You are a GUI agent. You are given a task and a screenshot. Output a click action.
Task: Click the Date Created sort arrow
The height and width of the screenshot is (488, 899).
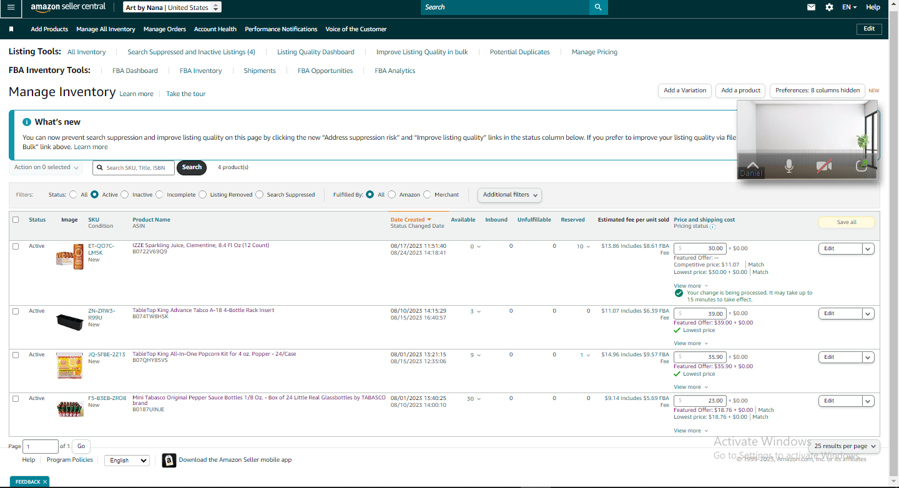[430, 220]
